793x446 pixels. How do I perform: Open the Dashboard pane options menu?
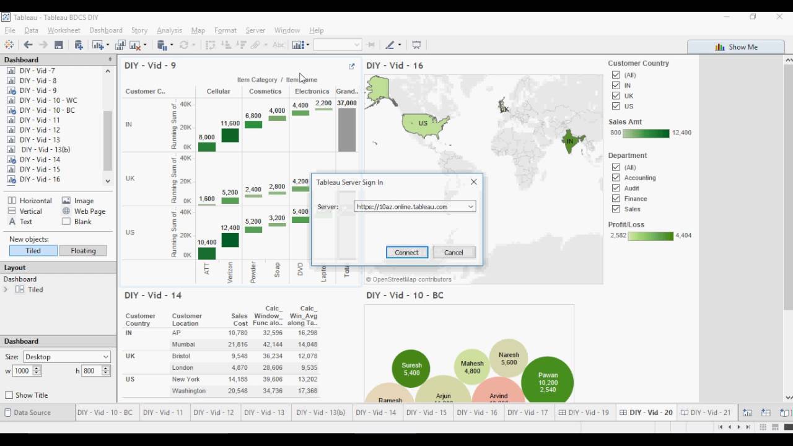(110, 59)
